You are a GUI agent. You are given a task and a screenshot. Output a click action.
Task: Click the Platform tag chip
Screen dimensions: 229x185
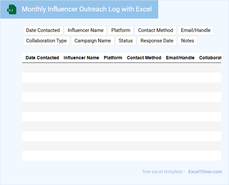121,30
